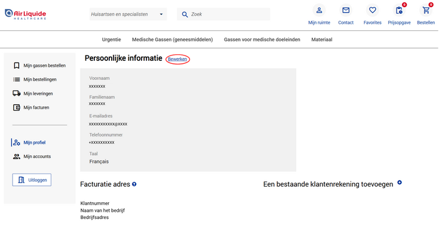Click people icon beside Mijn accounts
Image resolution: width=439 pixels, height=235 pixels.
(x=17, y=156)
